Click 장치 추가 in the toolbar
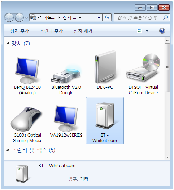Screen dimensions: 174x190 coord(19,31)
